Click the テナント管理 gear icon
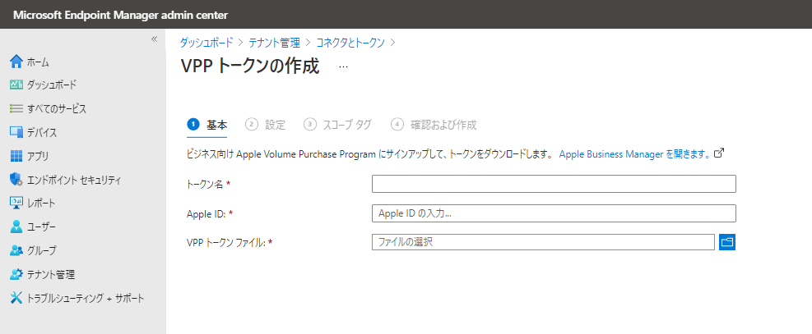812x334 pixels. [16, 274]
